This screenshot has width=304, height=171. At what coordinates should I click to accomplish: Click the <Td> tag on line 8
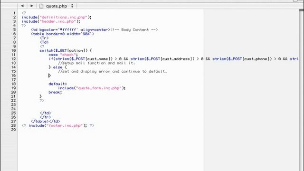(x=44, y=42)
